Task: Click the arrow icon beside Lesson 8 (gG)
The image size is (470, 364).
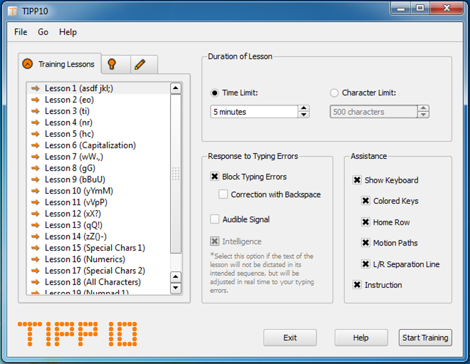Action: (x=35, y=168)
